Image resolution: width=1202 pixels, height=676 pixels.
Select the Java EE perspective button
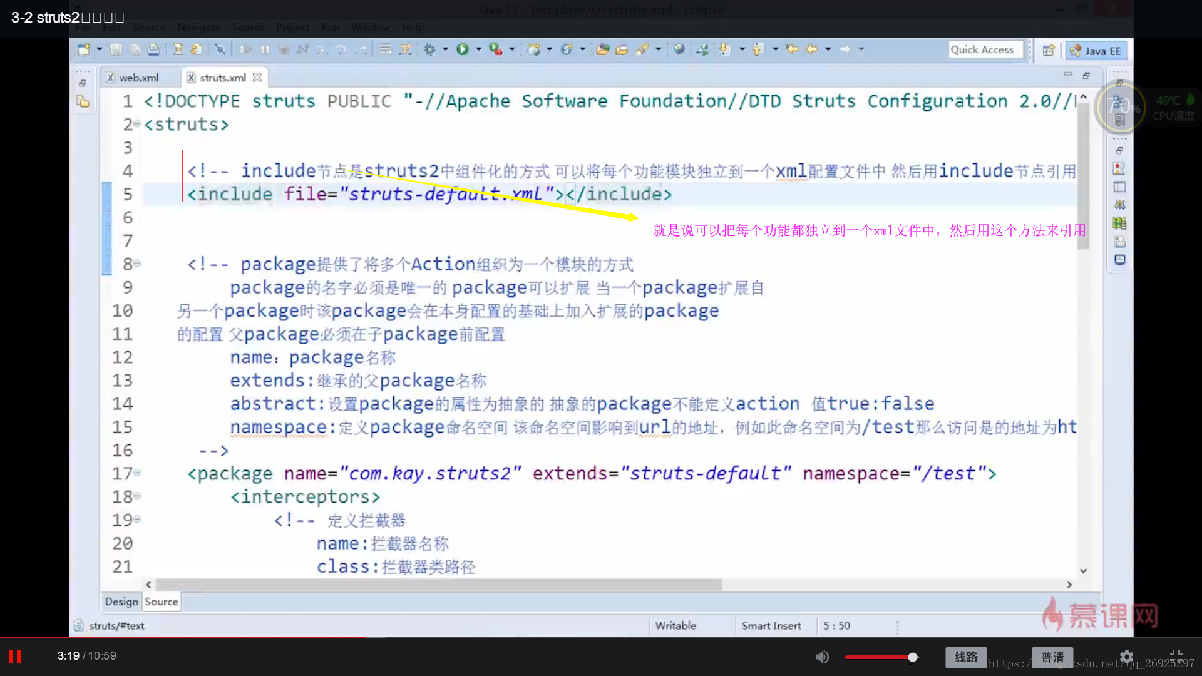pos(1096,51)
